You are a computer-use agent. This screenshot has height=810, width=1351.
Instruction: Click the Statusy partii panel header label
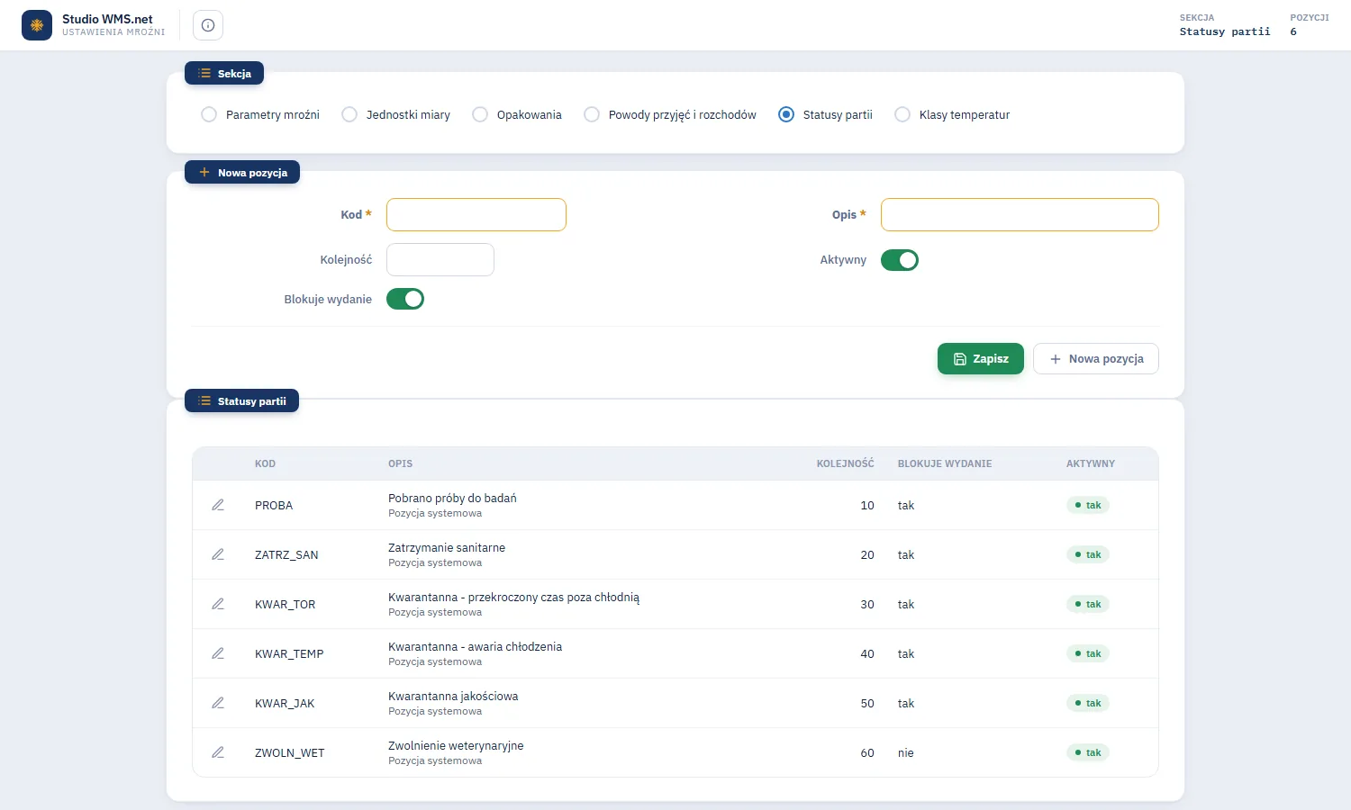241,400
